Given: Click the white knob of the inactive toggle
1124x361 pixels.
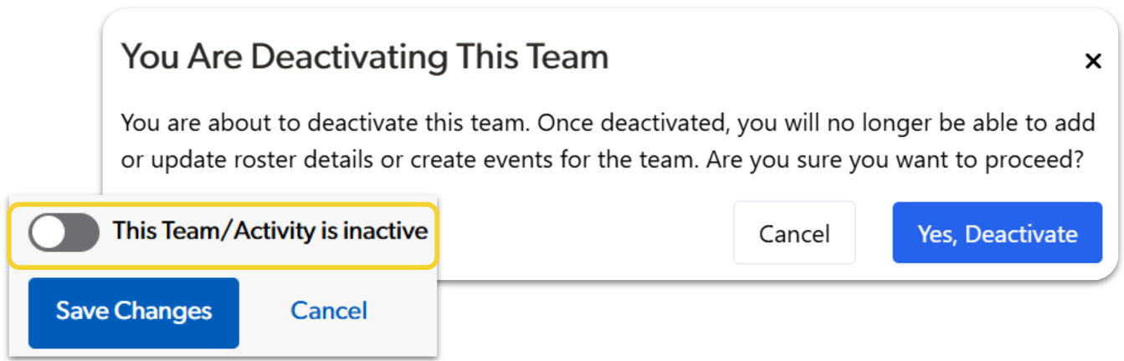Looking at the screenshot, I should (49, 232).
